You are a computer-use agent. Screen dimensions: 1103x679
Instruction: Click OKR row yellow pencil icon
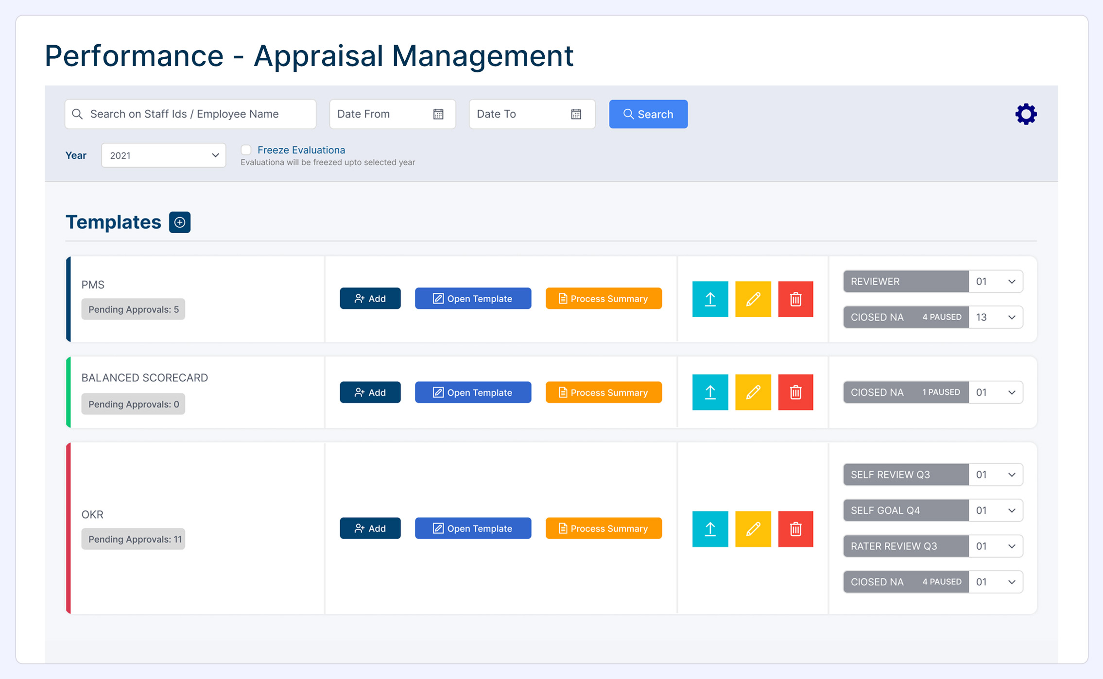(x=753, y=528)
